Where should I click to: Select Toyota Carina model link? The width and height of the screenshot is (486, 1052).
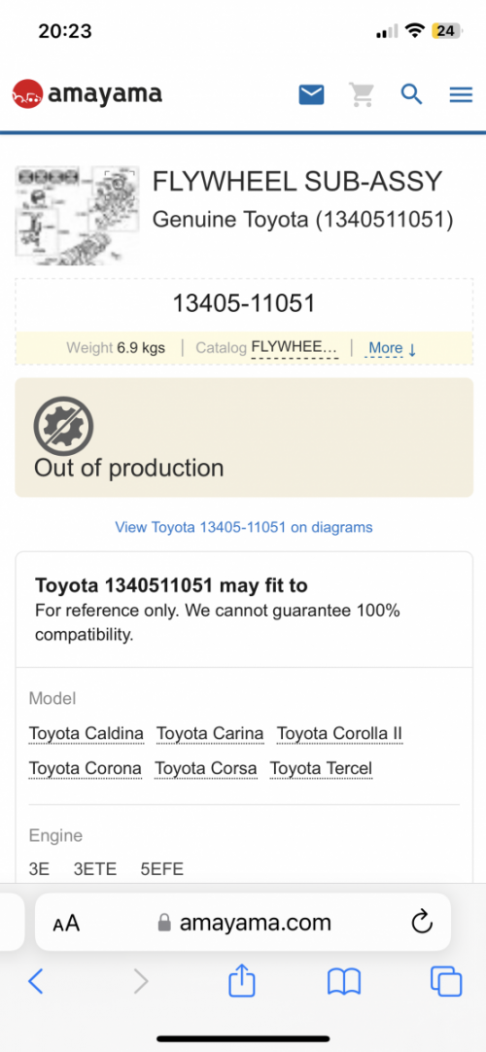point(210,733)
